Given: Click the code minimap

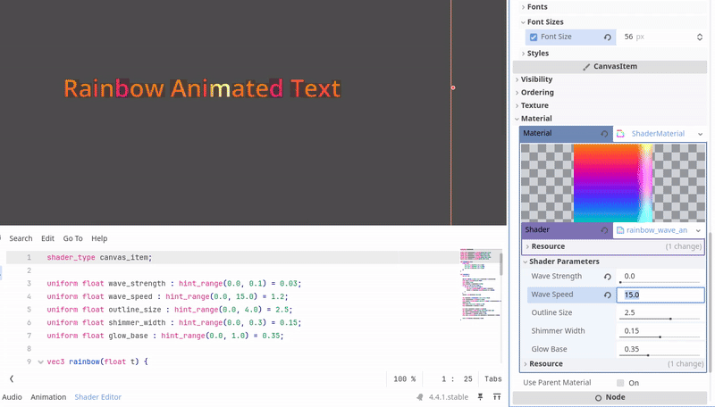Looking at the screenshot, I should tap(479, 285).
